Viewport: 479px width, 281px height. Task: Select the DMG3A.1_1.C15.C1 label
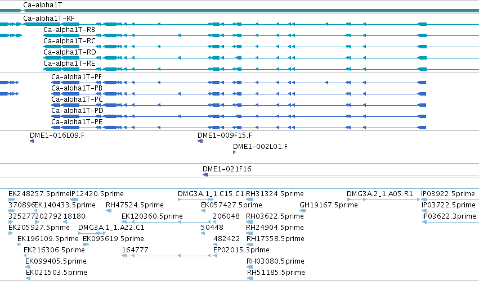(211, 194)
